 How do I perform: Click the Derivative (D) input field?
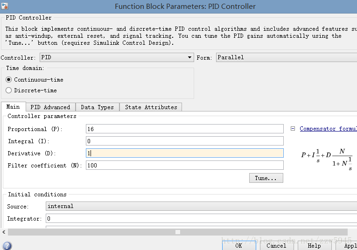coord(185,153)
